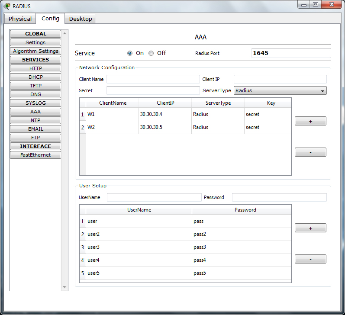Open the SYSLOG service page
The width and height of the screenshot is (345, 315).
(x=35, y=103)
